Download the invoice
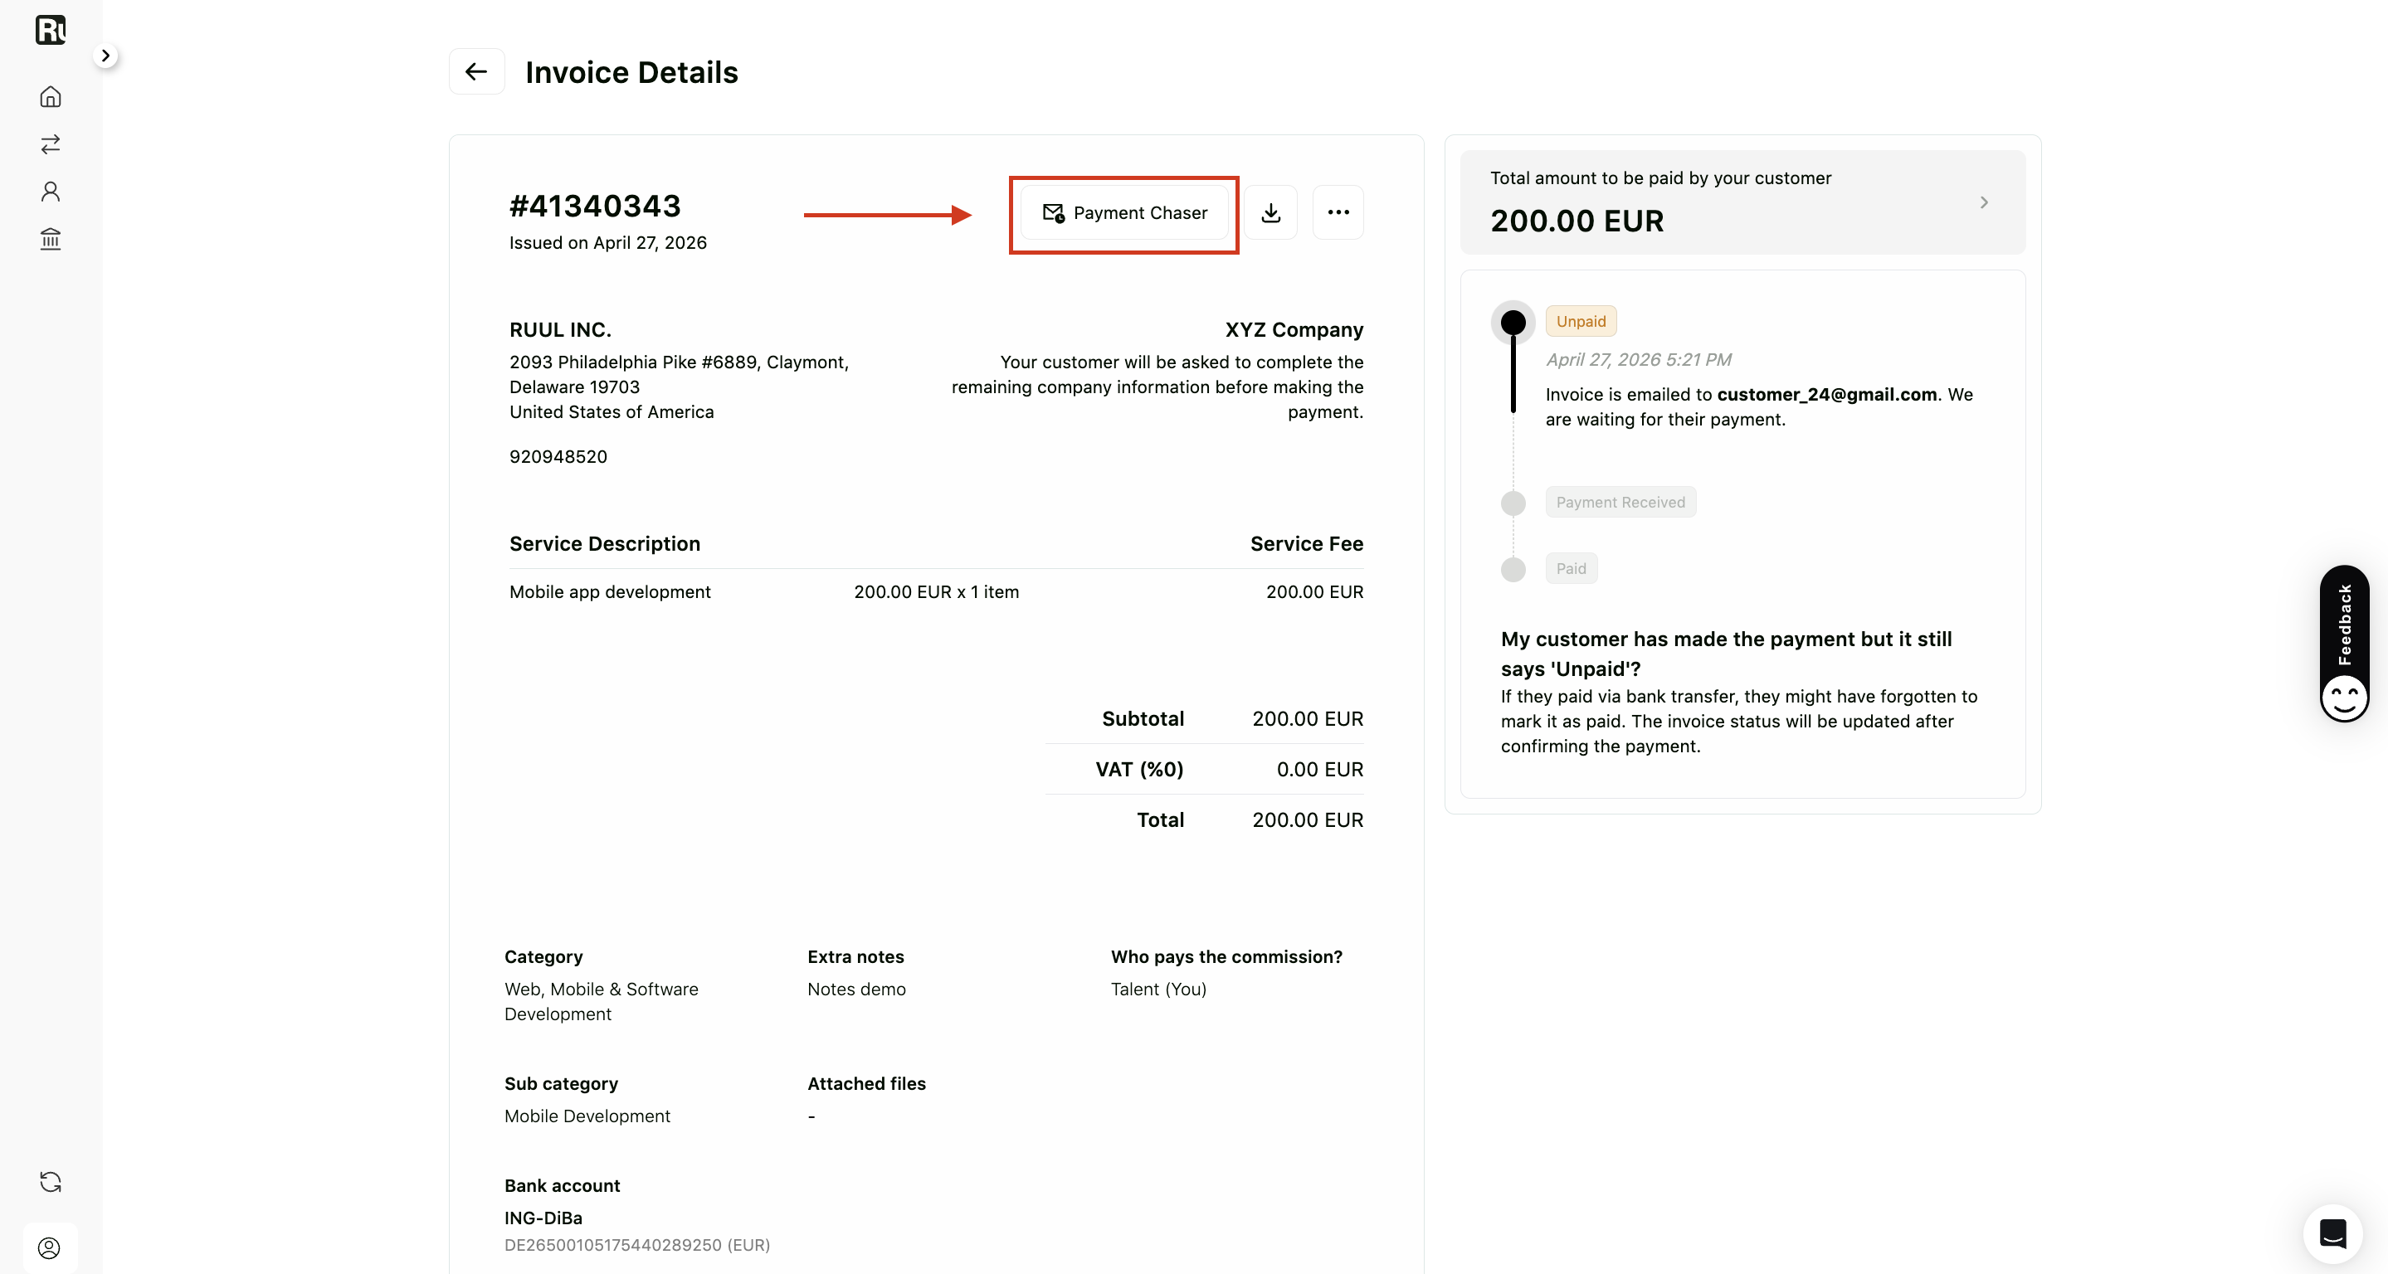Viewport: 2388px width, 1274px height. point(1271,213)
